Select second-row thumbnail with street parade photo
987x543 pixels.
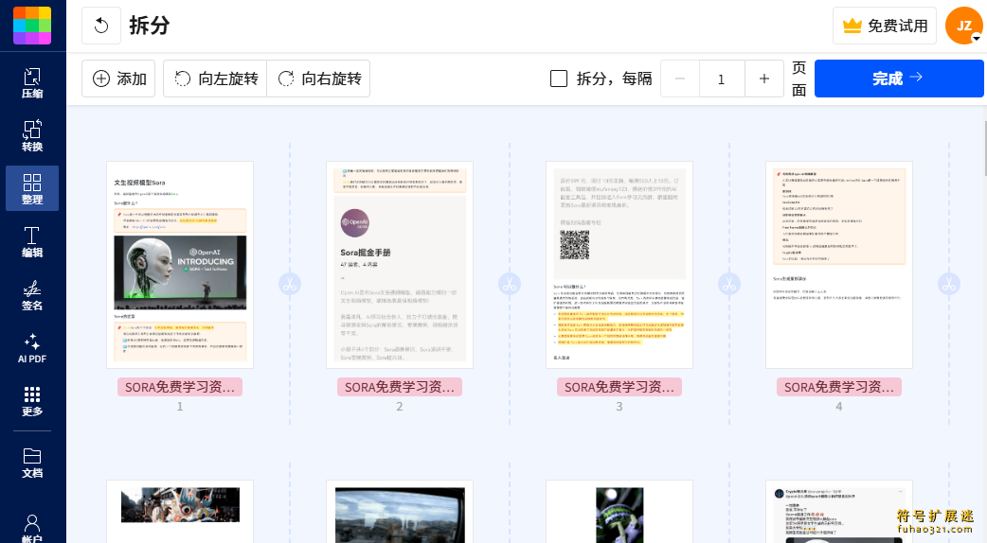(180, 512)
